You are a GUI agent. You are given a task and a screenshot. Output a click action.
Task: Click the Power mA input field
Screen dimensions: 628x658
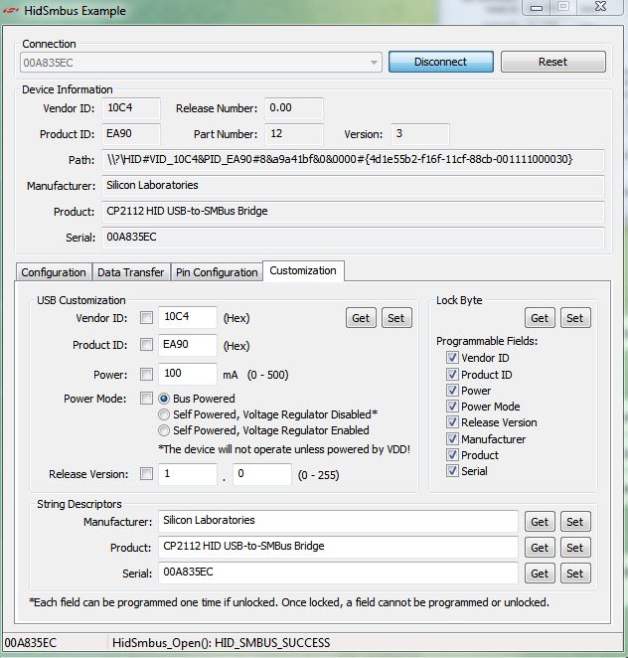pyautogui.click(x=187, y=374)
